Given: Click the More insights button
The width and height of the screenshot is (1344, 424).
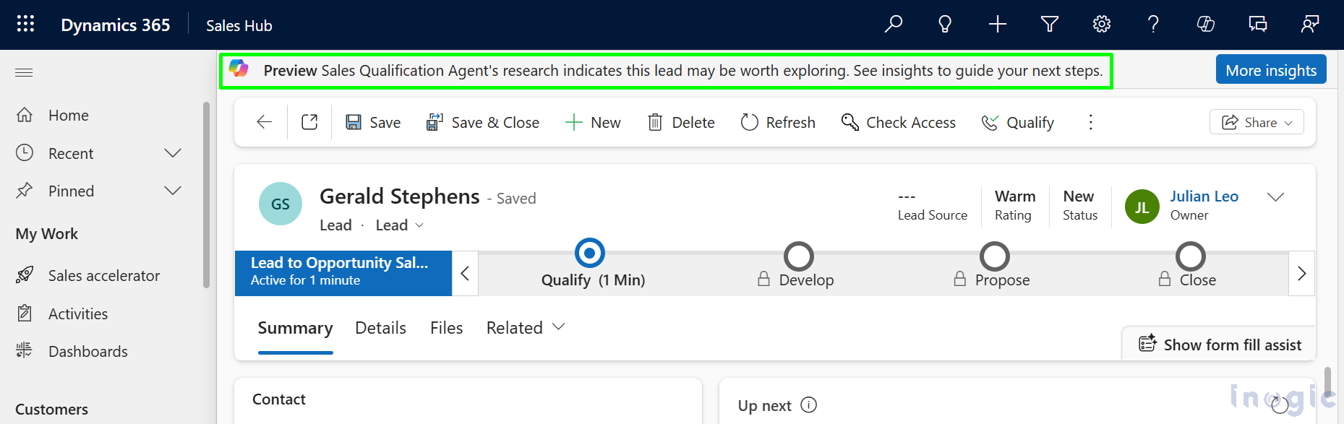Looking at the screenshot, I should tap(1270, 70).
